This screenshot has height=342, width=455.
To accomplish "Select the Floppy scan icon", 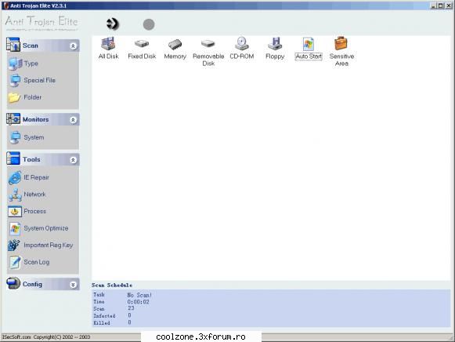I will (x=275, y=48).
